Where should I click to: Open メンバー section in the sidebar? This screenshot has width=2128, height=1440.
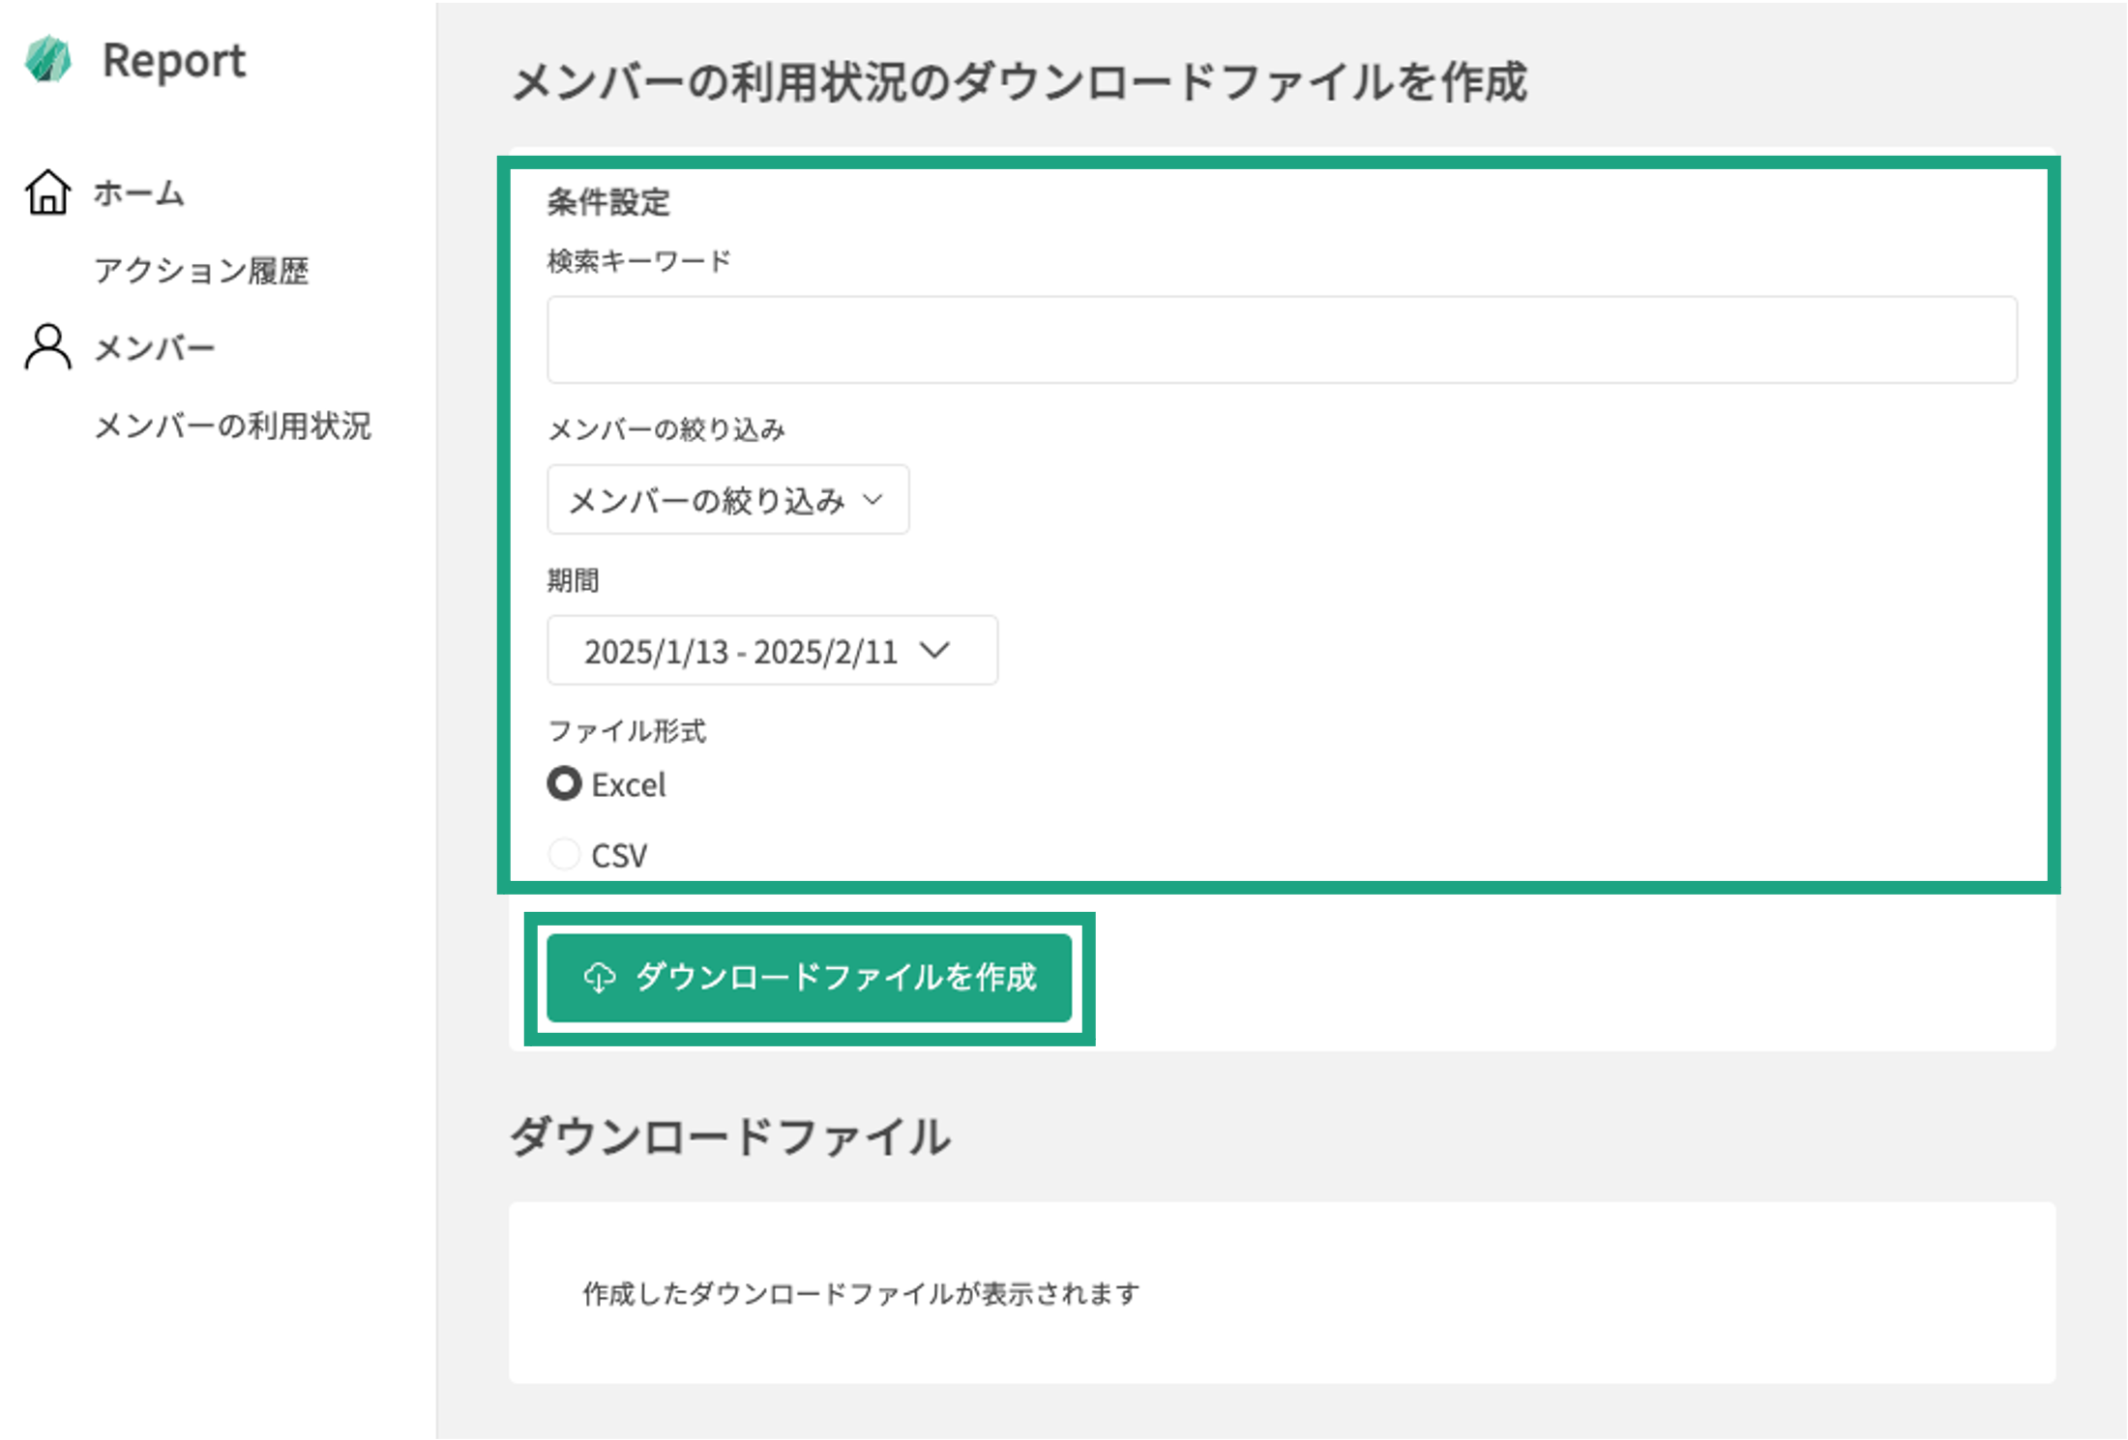pyautogui.click(x=155, y=348)
